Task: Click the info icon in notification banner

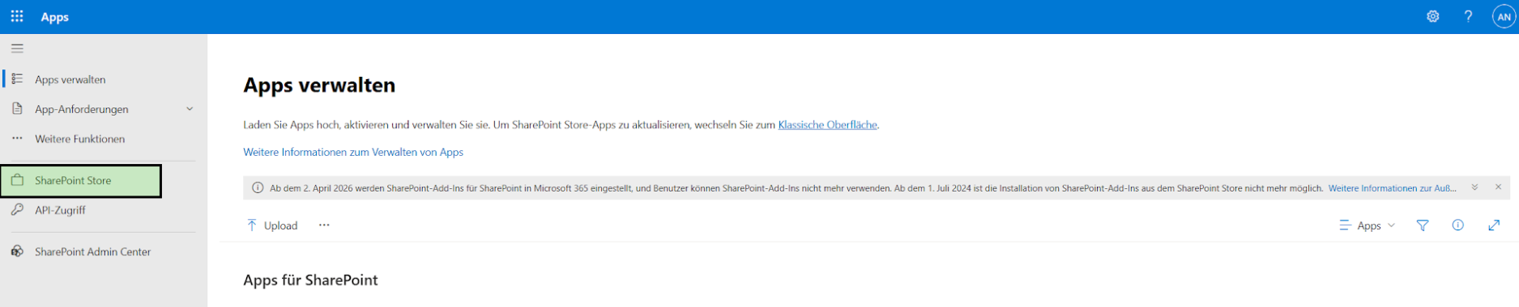Action: (x=258, y=187)
